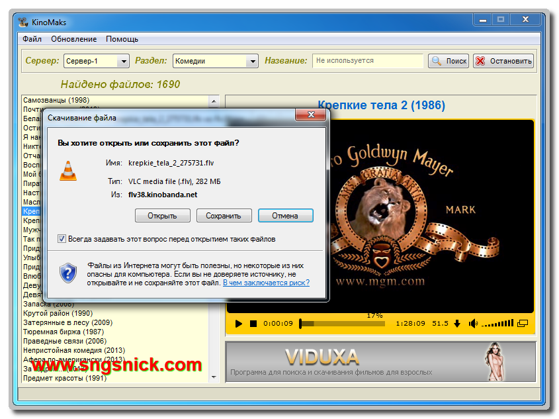Screen dimensions: 559x419
Task: Uncheck 'Всегда задавать этот вопрос' checkbox
Action: click(62, 239)
